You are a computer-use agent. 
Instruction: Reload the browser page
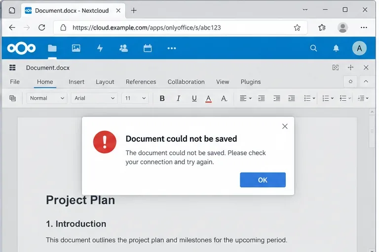(42, 28)
